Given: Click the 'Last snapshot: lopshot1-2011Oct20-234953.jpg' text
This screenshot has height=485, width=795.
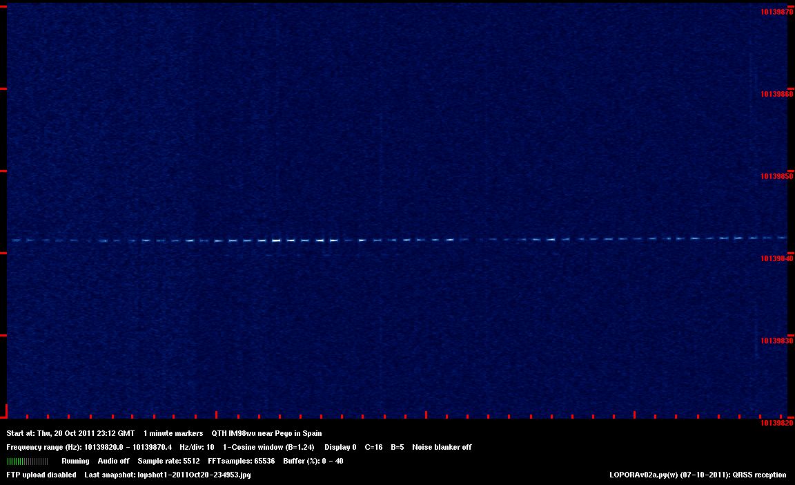Looking at the screenshot, I should 168,475.
